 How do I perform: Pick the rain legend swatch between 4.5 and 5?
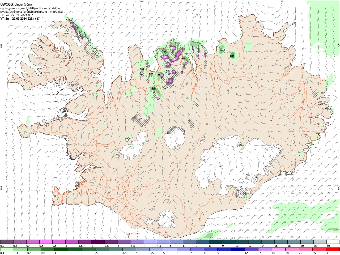click(156, 249)
